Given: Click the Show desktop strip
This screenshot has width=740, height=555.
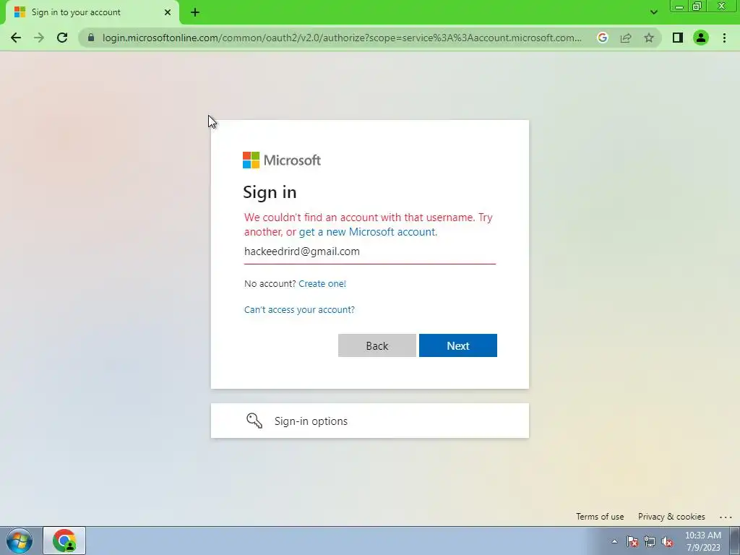Looking at the screenshot, I should [x=735, y=541].
